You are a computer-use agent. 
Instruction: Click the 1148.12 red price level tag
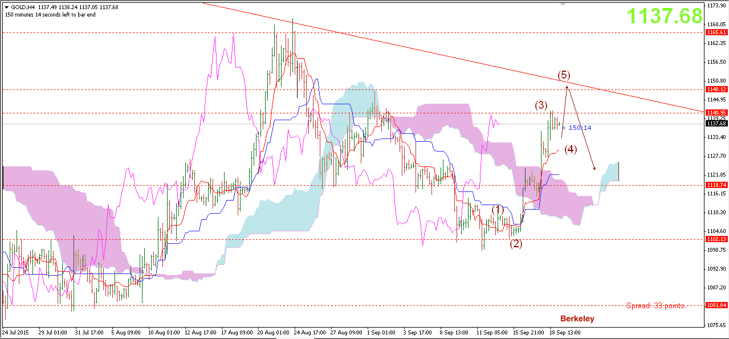pyautogui.click(x=716, y=89)
